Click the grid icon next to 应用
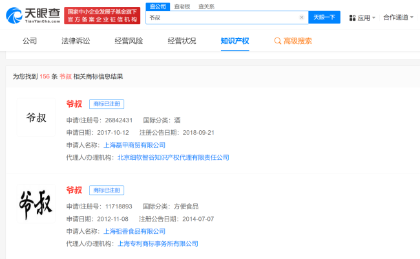Viewport: 420px width, 259px height. tap(353, 17)
